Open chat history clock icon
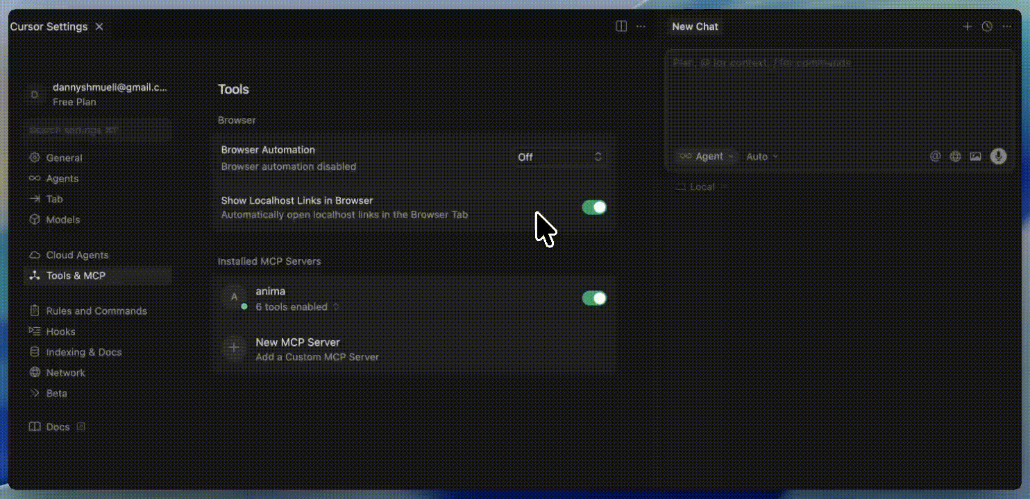Image resolution: width=1030 pixels, height=499 pixels. click(987, 26)
